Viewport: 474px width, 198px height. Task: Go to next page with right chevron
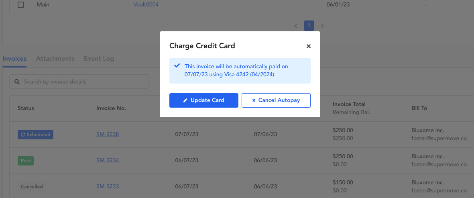[x=322, y=26]
